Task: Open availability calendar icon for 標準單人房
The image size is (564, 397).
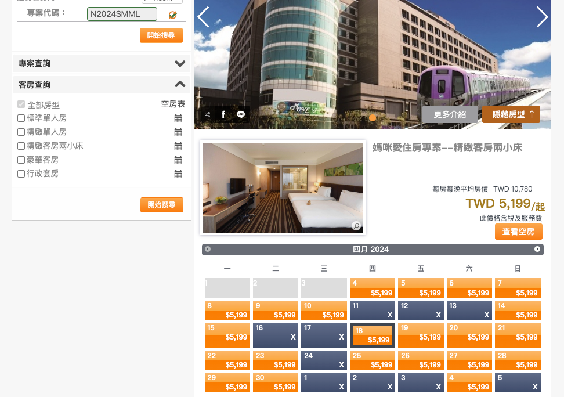Action: tap(178, 118)
